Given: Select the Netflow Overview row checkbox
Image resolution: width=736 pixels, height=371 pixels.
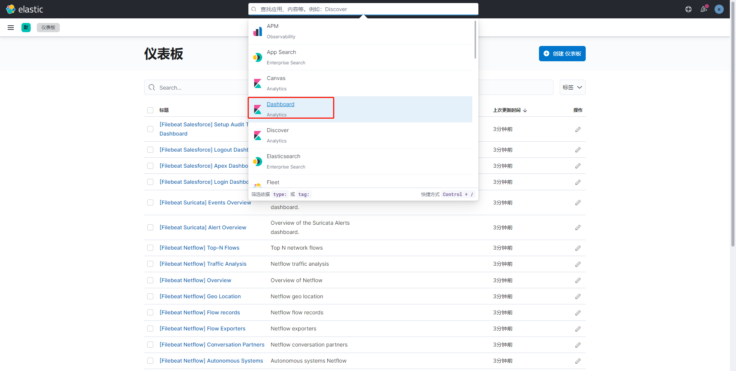Looking at the screenshot, I should (x=150, y=280).
